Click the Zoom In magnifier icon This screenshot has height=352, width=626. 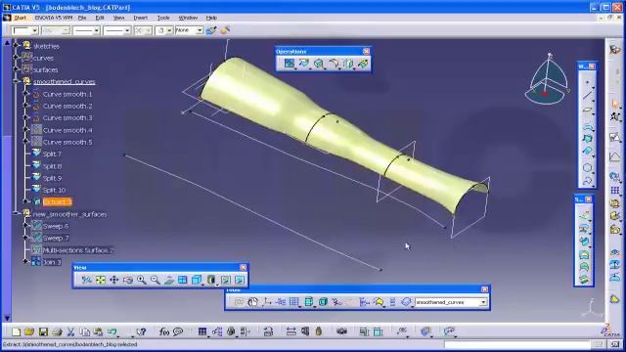141,280
